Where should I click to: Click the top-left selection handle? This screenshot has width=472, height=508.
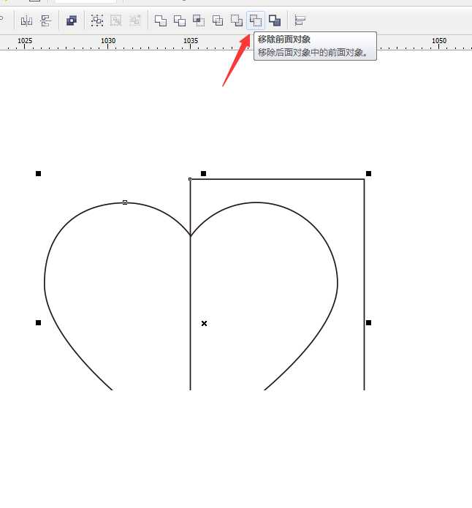pyautogui.click(x=39, y=173)
